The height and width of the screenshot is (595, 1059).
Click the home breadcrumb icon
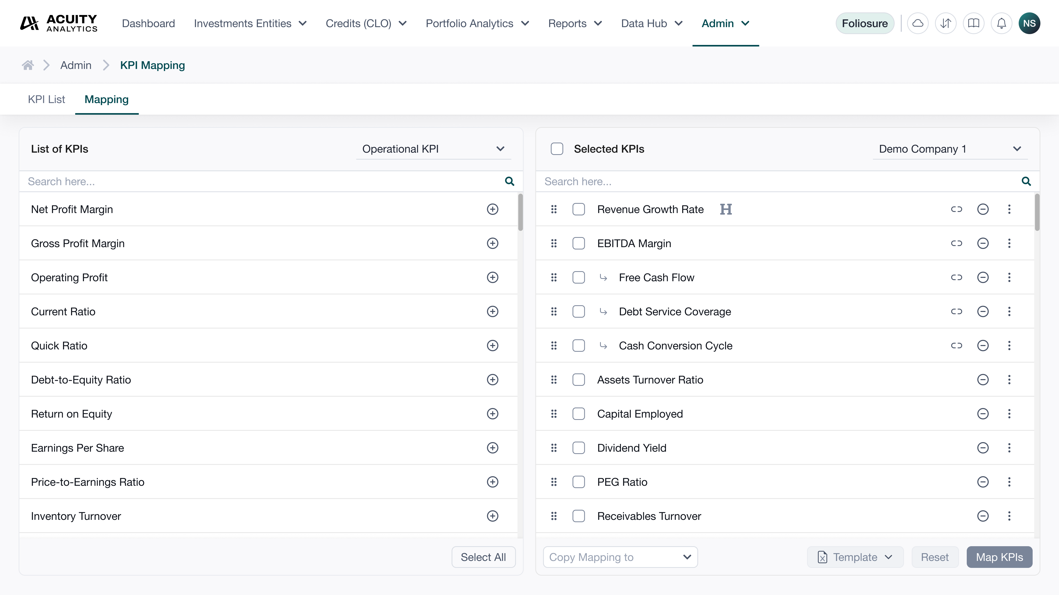pos(28,65)
